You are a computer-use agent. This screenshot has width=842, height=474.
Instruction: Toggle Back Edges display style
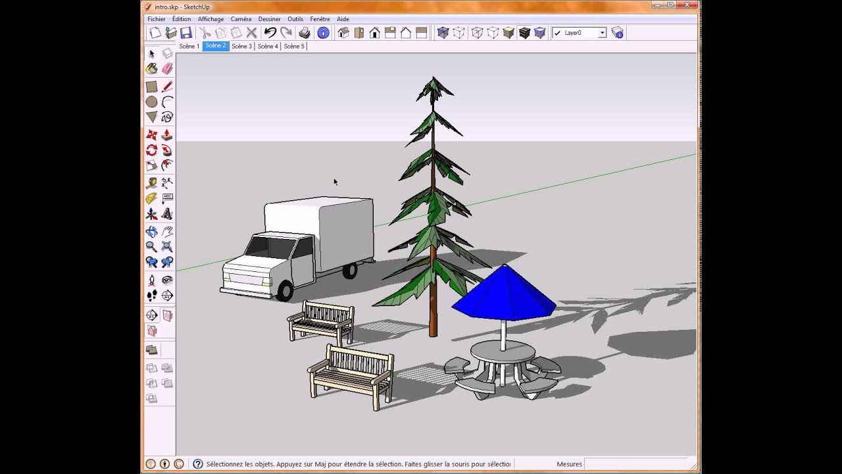coord(458,32)
